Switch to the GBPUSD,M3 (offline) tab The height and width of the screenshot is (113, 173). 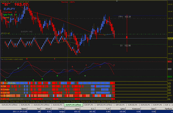pyautogui.click(x=104, y=105)
